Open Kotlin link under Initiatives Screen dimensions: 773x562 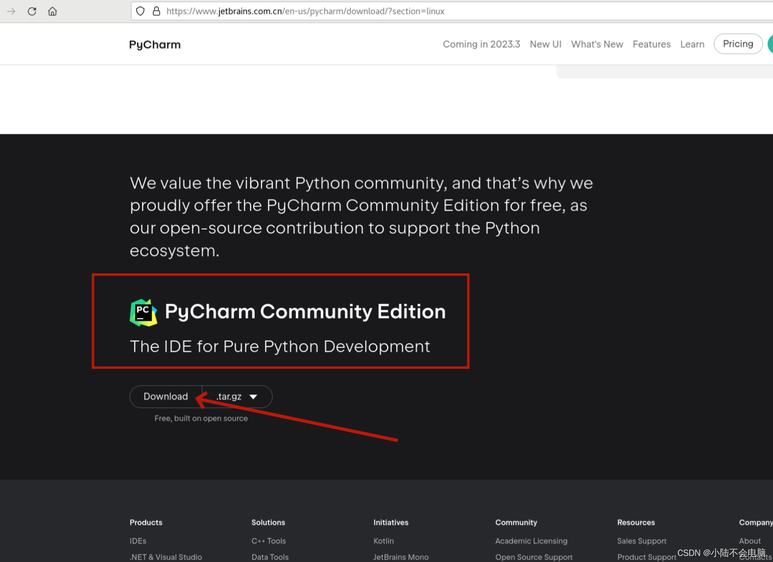(384, 541)
